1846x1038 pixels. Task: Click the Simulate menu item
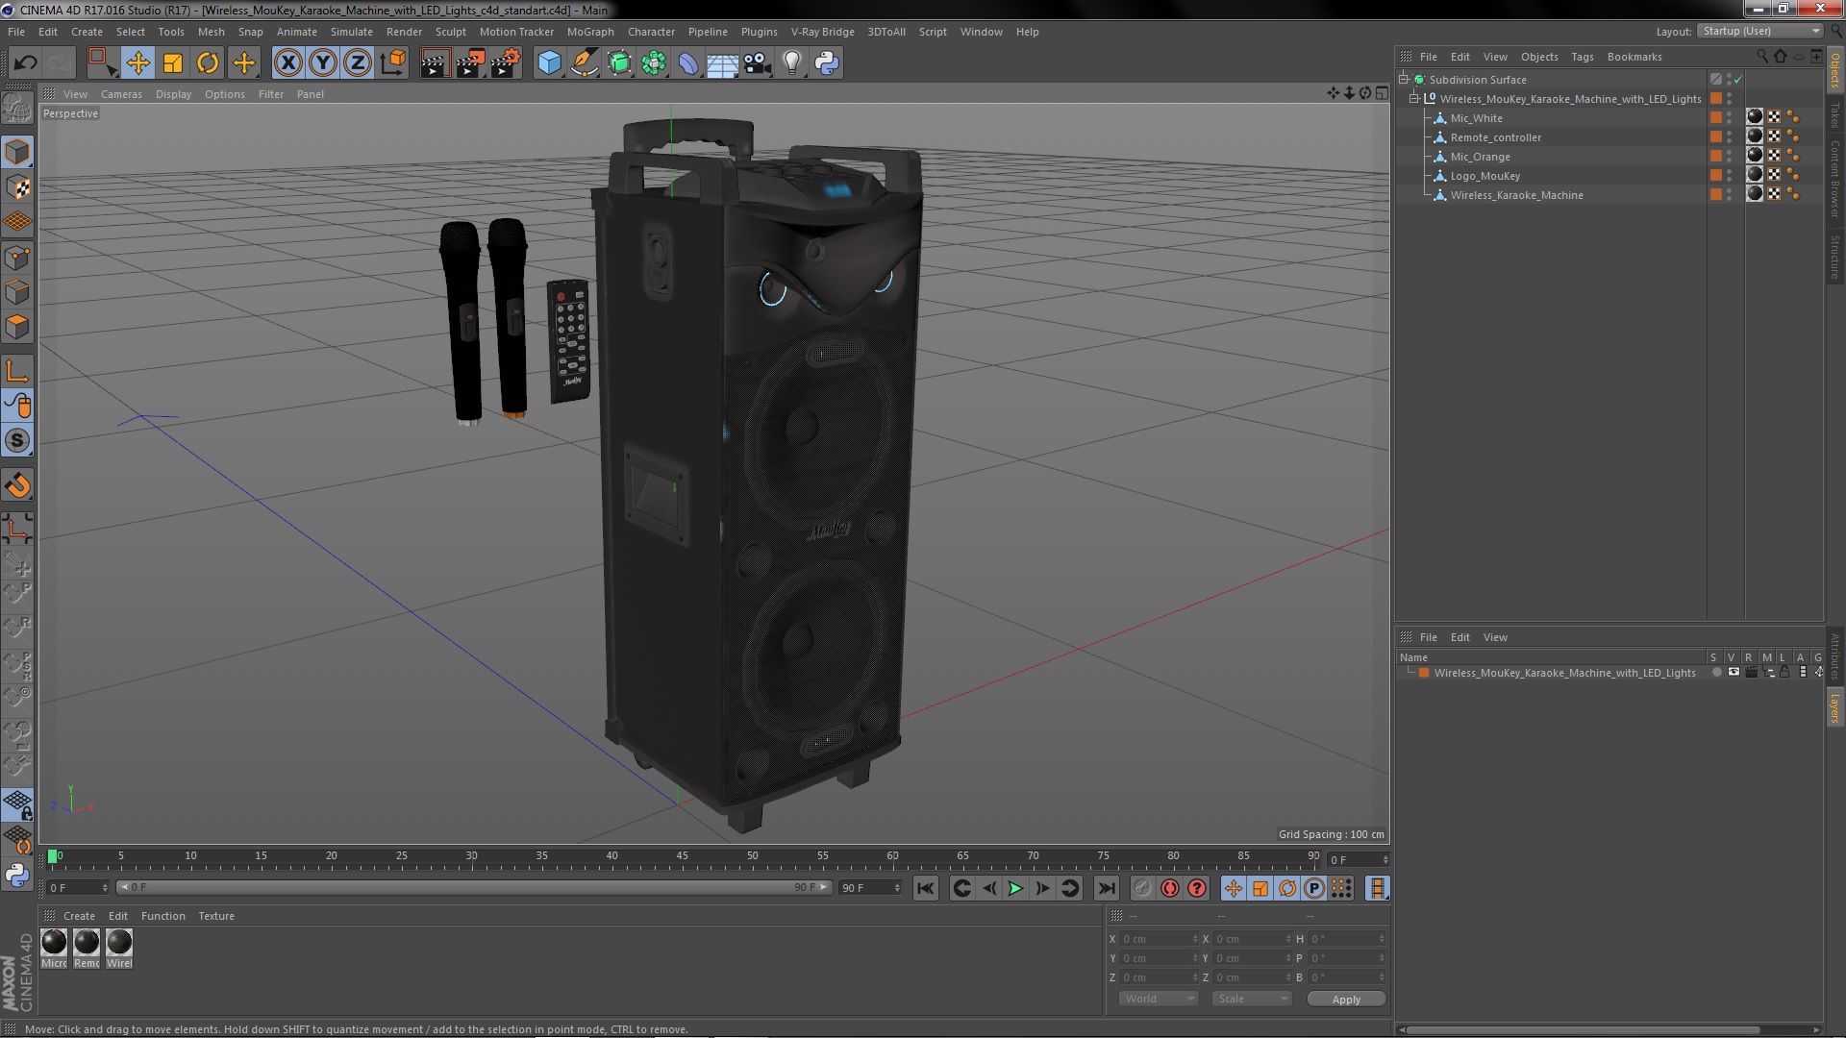[x=350, y=31]
